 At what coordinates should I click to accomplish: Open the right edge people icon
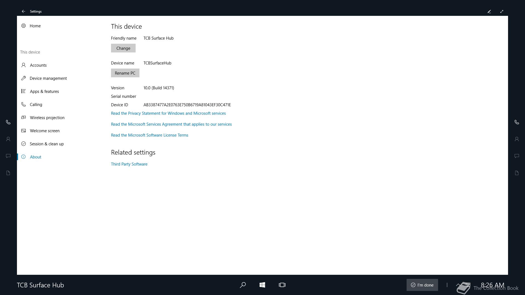tap(517, 139)
